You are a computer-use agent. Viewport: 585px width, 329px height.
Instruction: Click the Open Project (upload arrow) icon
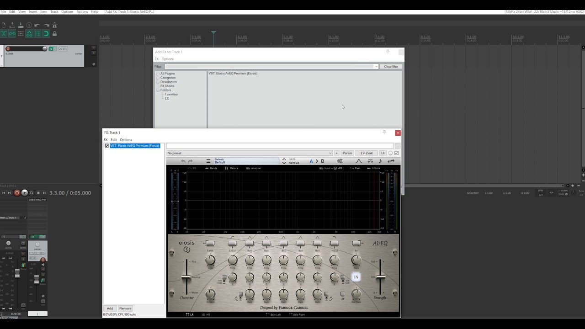click(12, 25)
